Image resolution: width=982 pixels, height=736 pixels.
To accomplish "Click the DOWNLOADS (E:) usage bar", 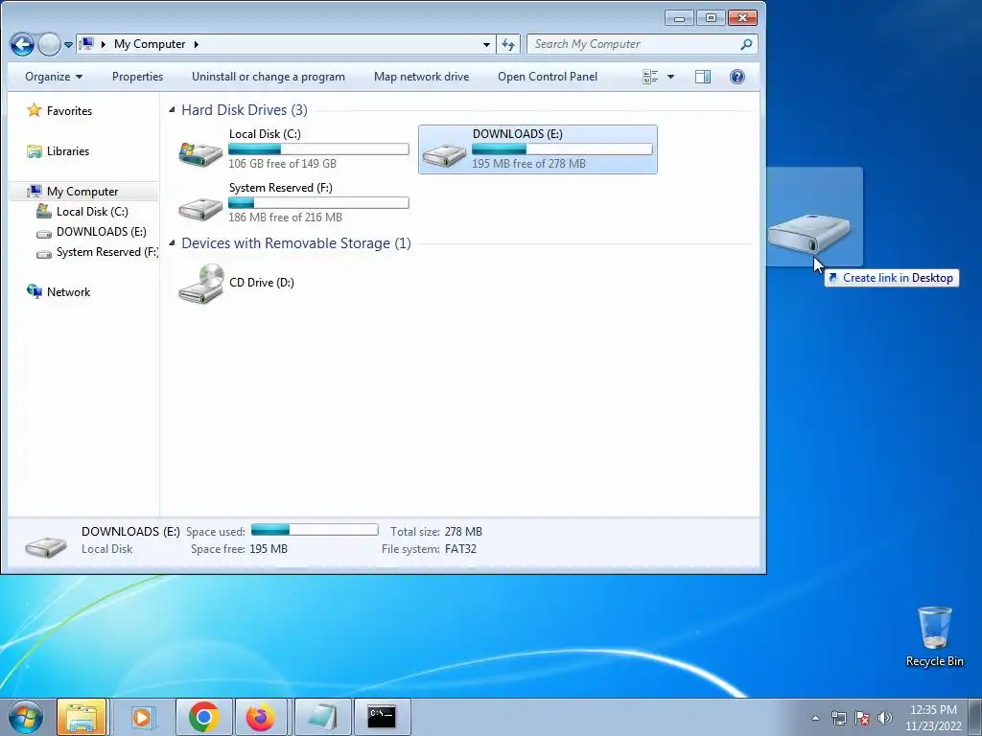I will tap(562, 149).
